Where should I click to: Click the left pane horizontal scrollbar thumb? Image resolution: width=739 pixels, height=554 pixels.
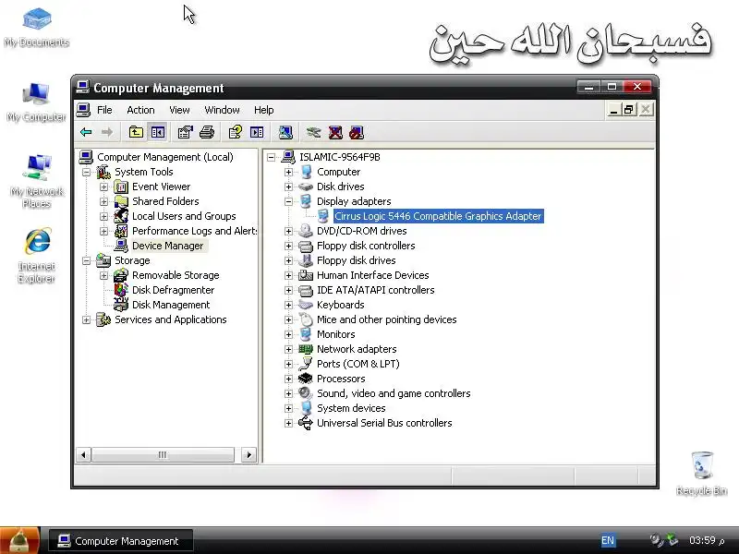(163, 454)
